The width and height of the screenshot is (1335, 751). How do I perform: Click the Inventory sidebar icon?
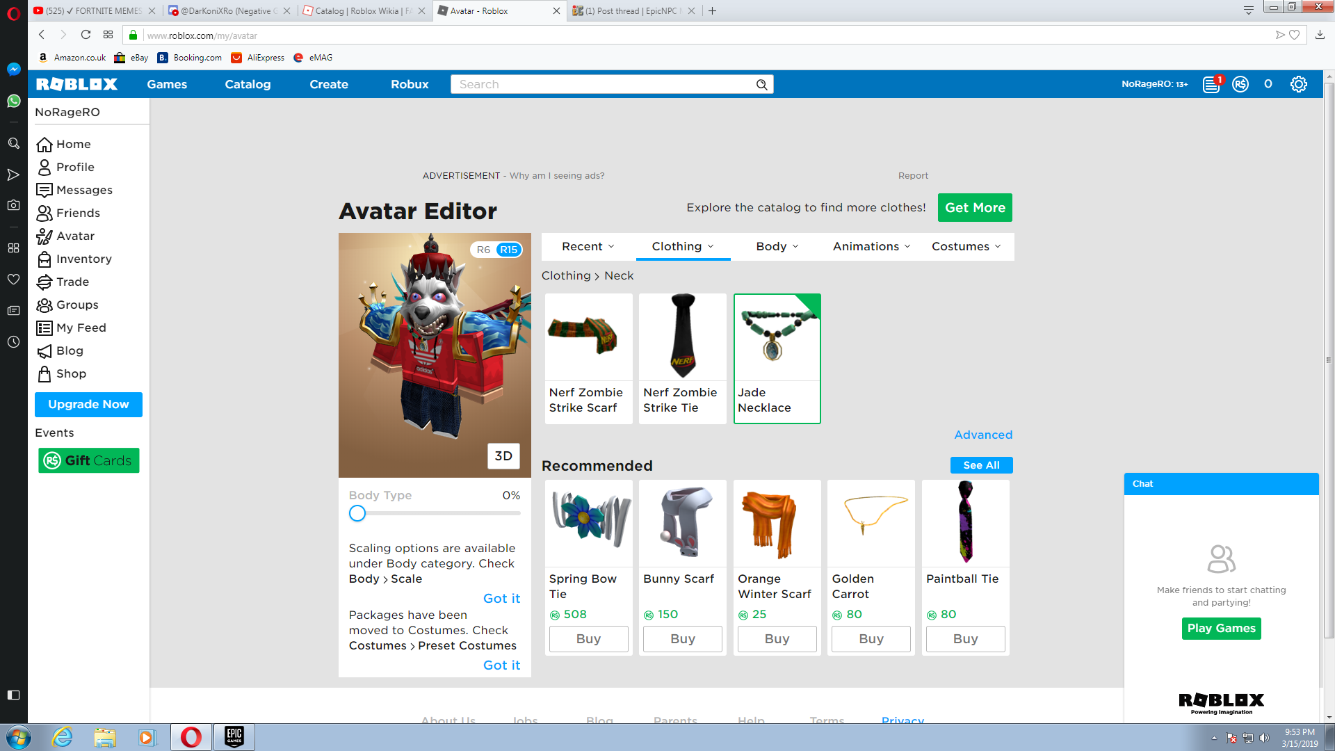point(42,259)
